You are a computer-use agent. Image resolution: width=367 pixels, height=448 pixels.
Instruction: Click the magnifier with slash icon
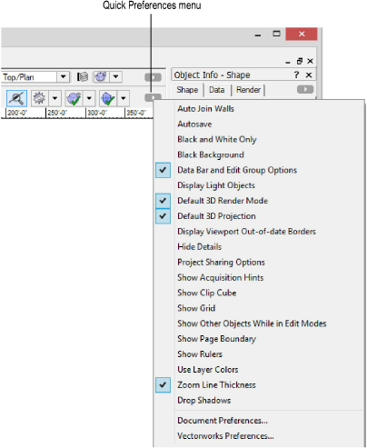click(16, 98)
